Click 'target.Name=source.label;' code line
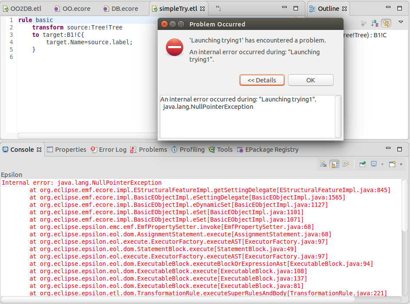Screen dimensions: 410x304 pos(89,42)
